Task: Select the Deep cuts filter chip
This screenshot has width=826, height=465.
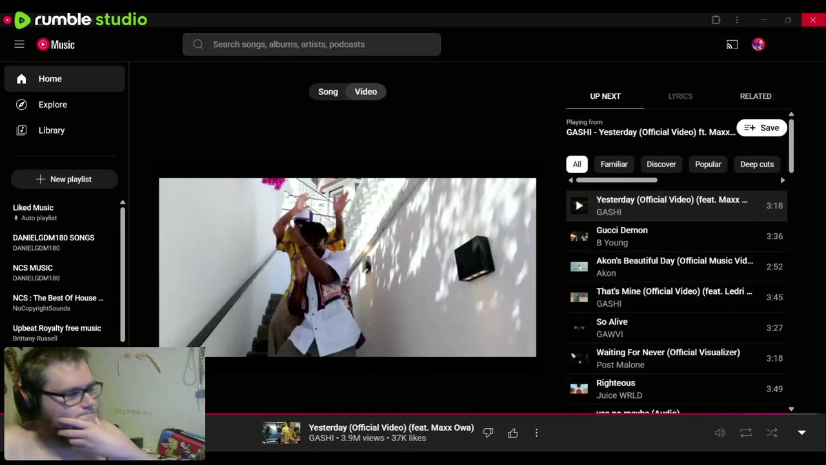Action: click(x=757, y=164)
